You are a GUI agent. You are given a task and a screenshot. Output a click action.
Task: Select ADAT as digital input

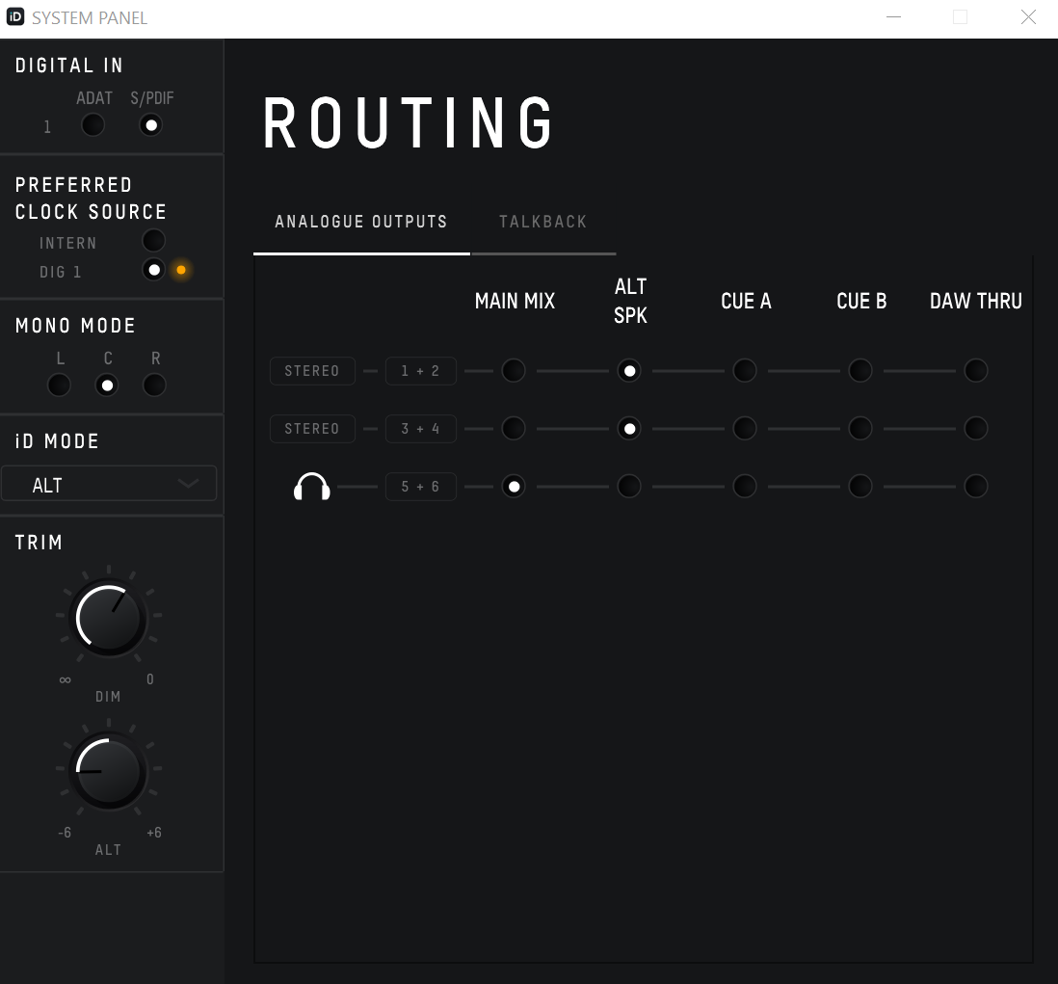(x=93, y=125)
